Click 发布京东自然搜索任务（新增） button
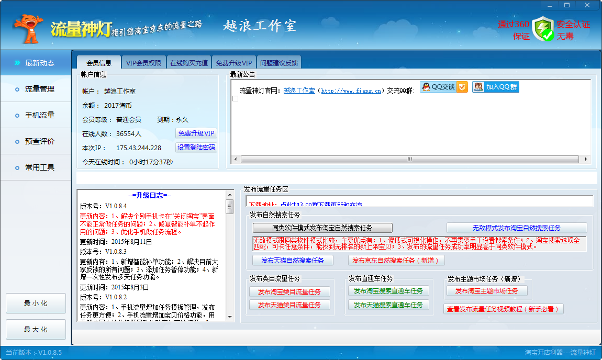This screenshot has width=602, height=360. [x=396, y=260]
